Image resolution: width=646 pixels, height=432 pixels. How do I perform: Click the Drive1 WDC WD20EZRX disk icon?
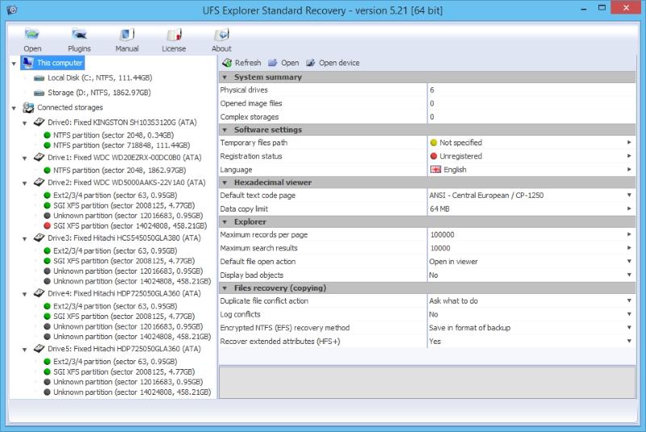39,157
